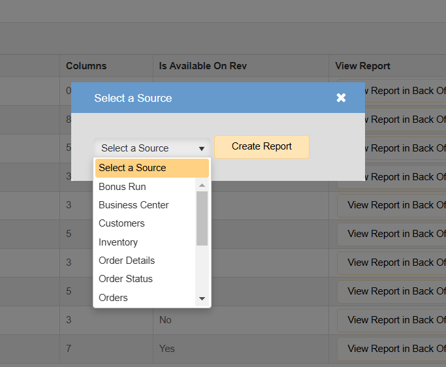The width and height of the screenshot is (446, 367).
Task: Select Business Center as the source
Action: tap(133, 205)
